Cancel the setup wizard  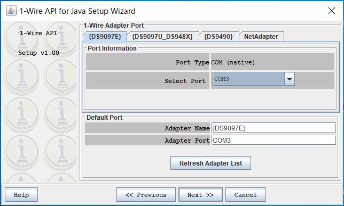[246, 195]
